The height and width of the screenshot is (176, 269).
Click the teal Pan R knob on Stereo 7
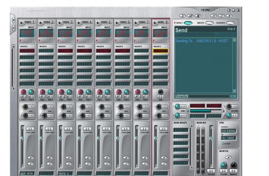145,92
